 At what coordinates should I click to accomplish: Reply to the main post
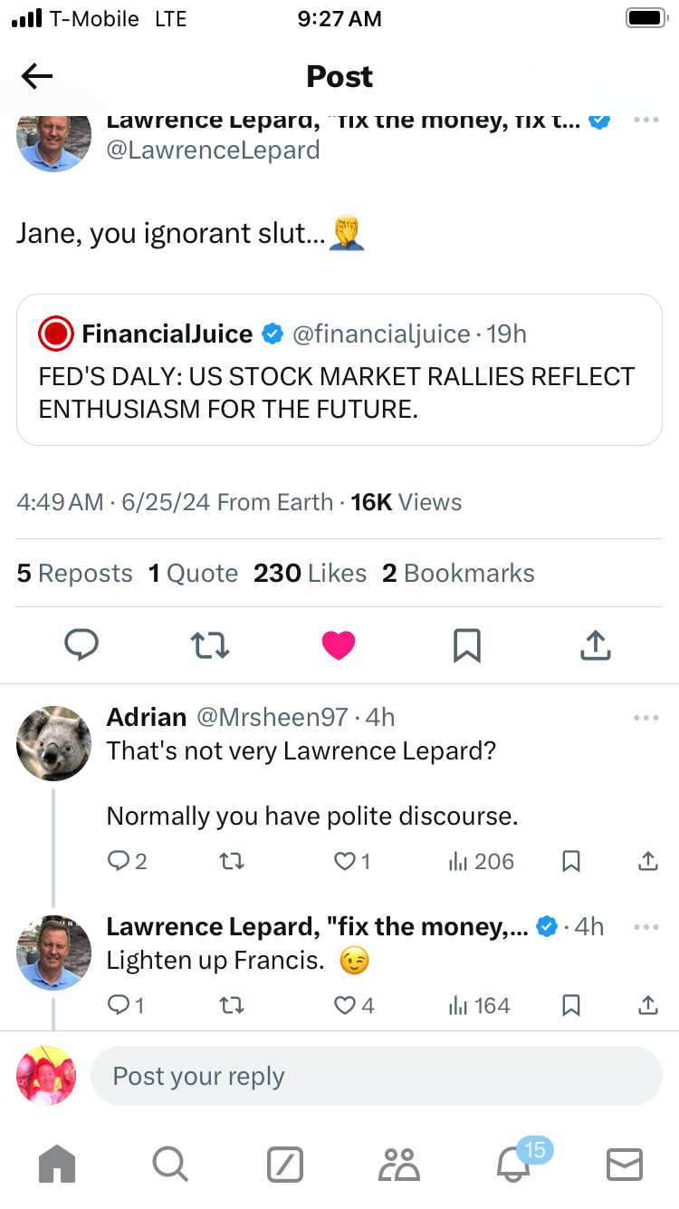[x=81, y=645]
